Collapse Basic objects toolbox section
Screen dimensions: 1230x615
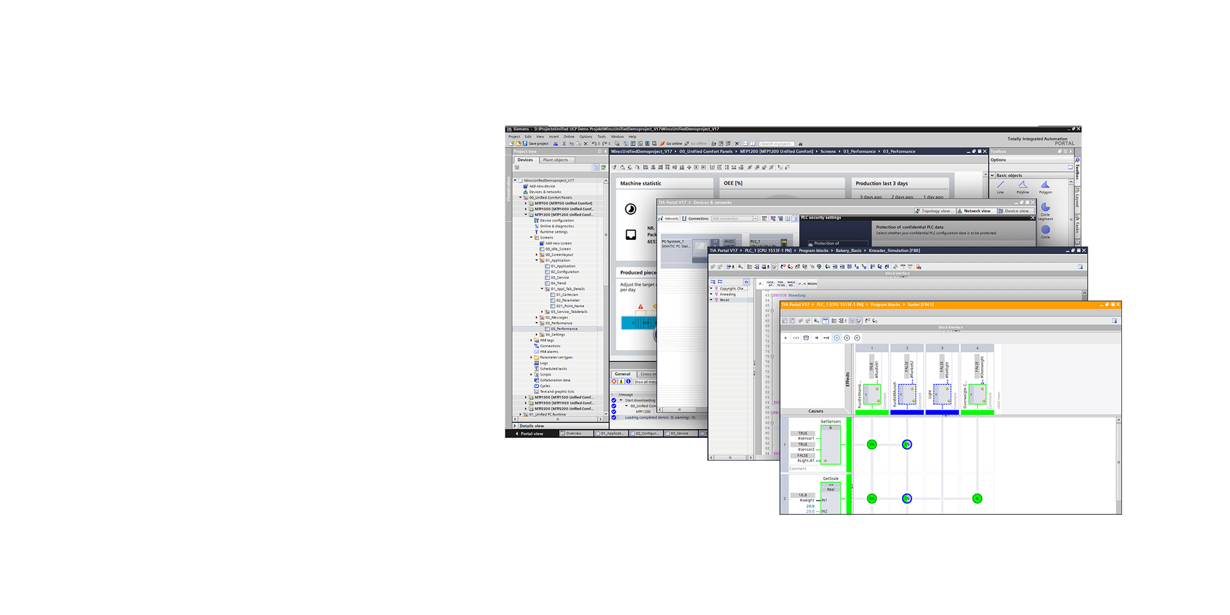point(992,175)
